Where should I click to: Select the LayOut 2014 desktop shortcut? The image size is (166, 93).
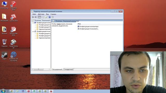tap(13, 18)
